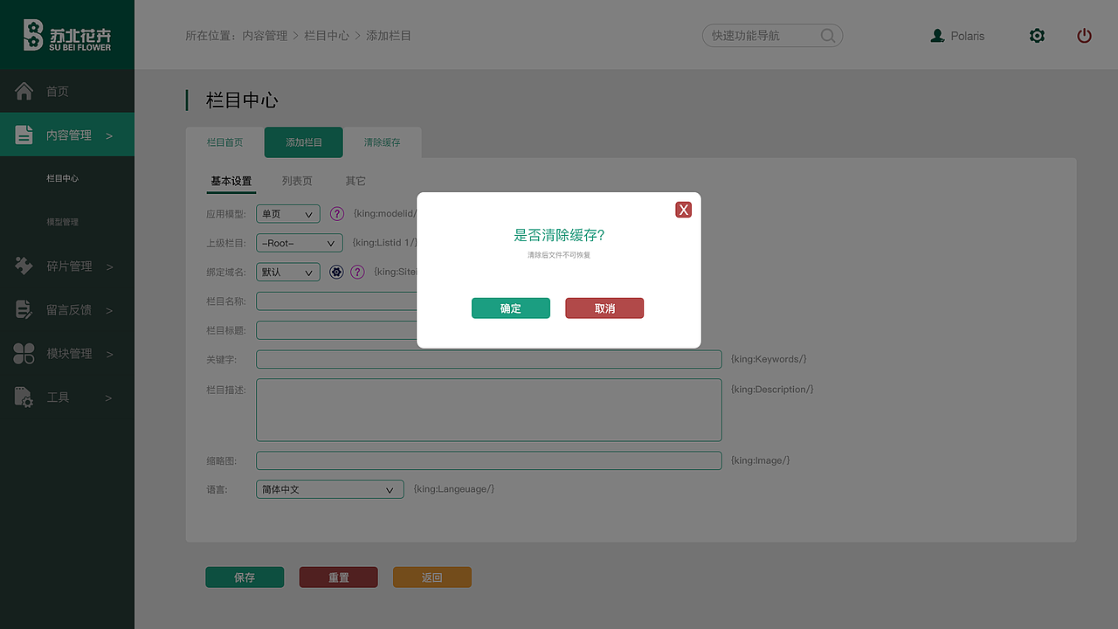Confirm cache clearing with 确定 button
The width and height of the screenshot is (1118, 629).
510,308
